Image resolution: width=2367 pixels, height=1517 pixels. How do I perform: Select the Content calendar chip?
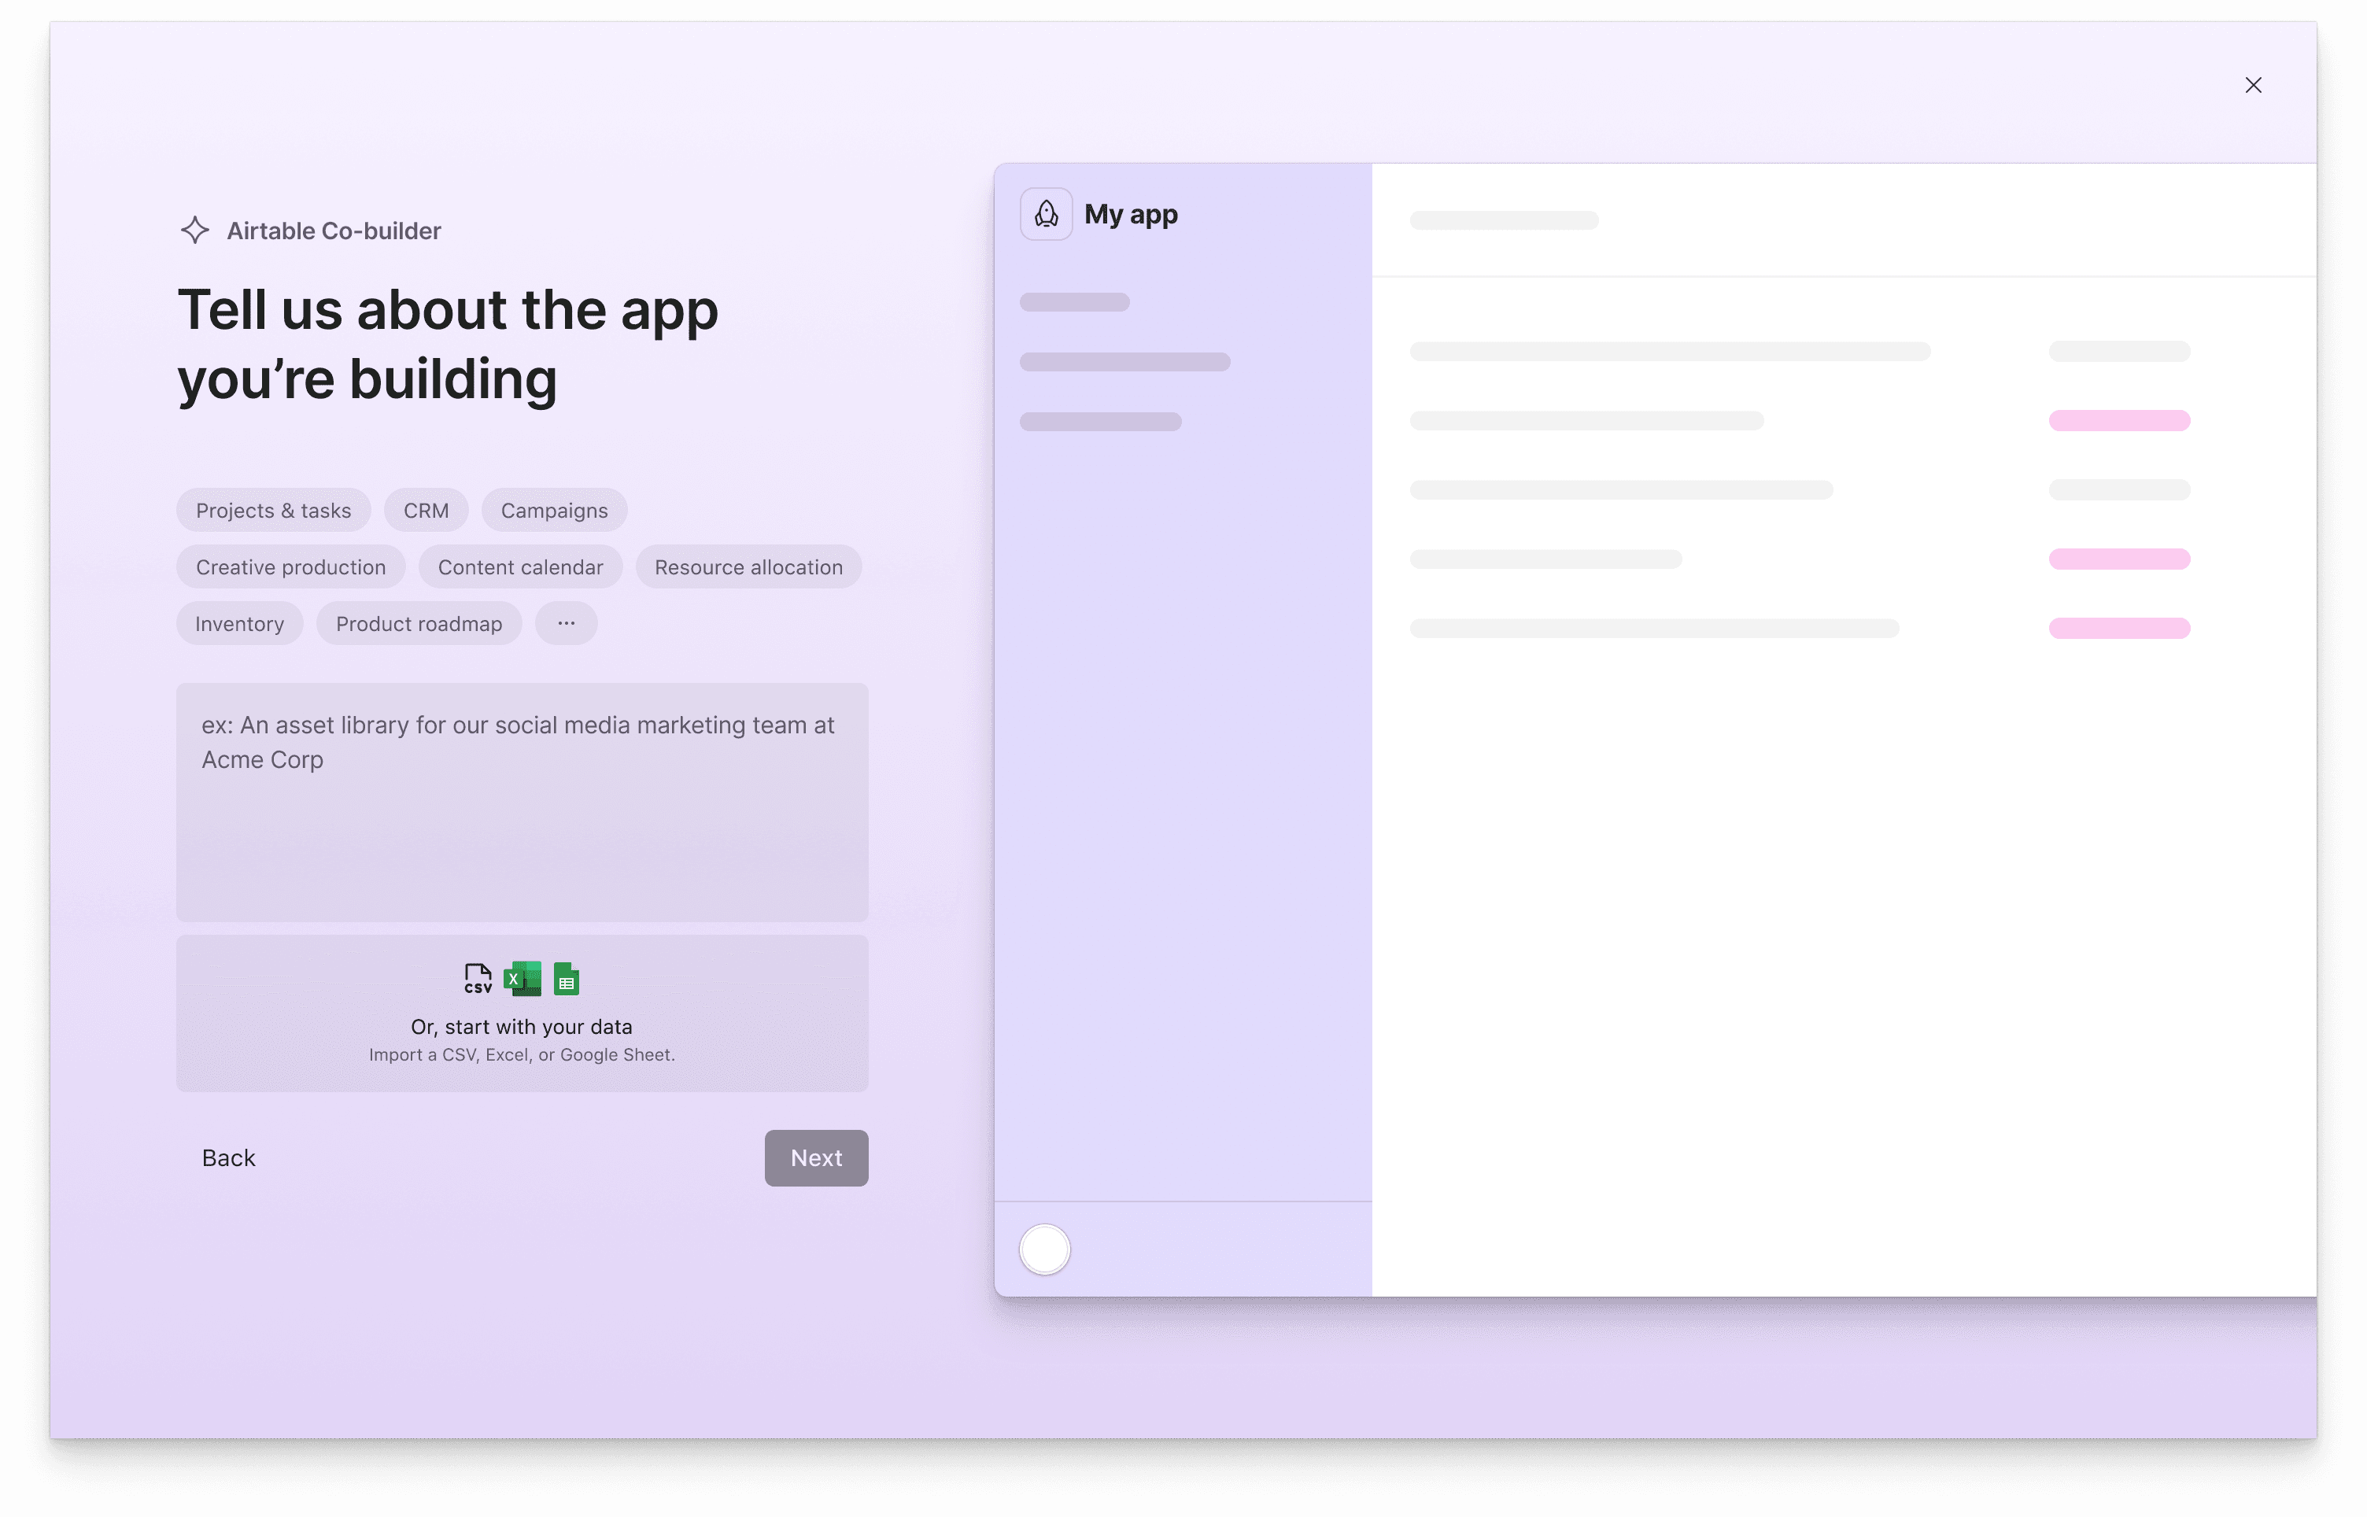coord(520,567)
